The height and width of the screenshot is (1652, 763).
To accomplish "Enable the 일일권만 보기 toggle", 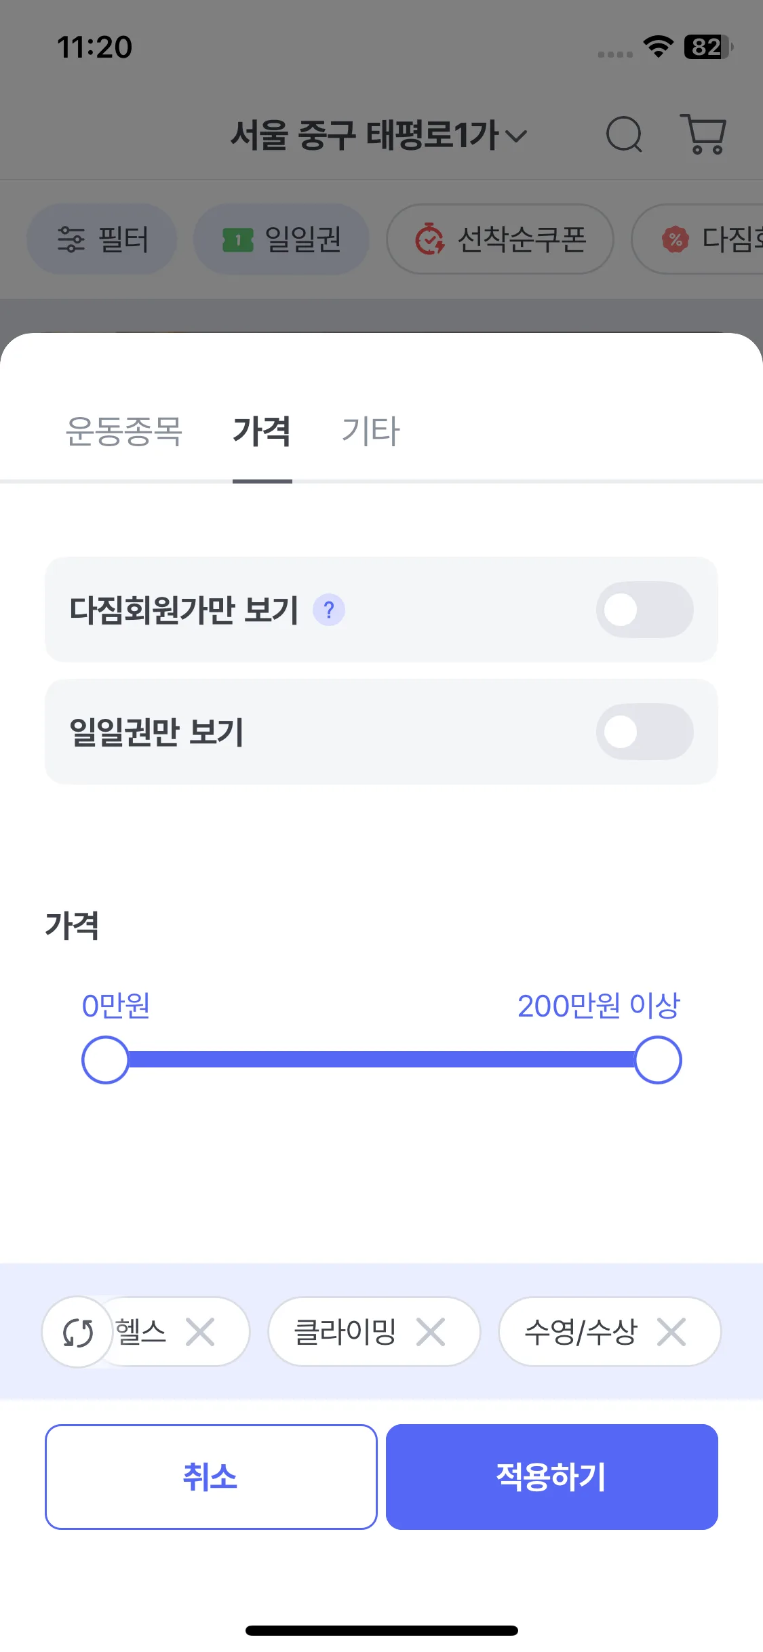I will click(x=644, y=732).
